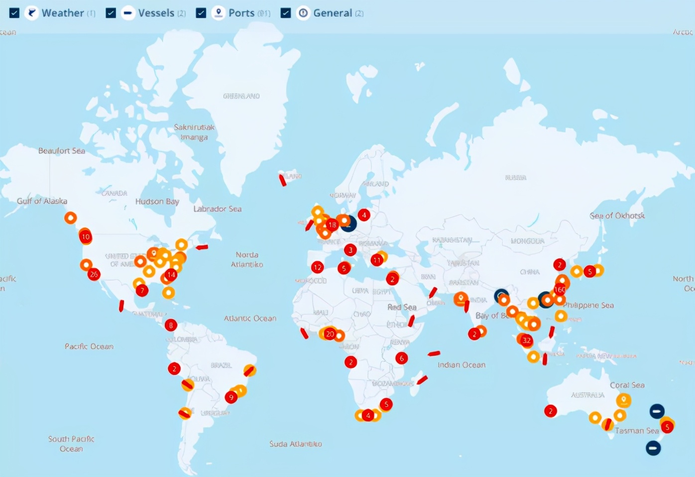Viewport: 695px width, 477px height.
Task: Select the Vessels filter label
Action: click(156, 13)
